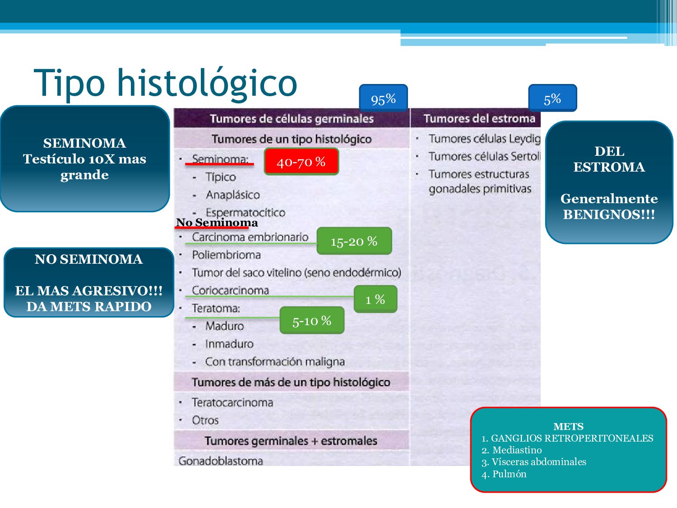The image size is (677, 508).
Task: Click the green 5-10 % badge
Action: pyautogui.click(x=312, y=321)
